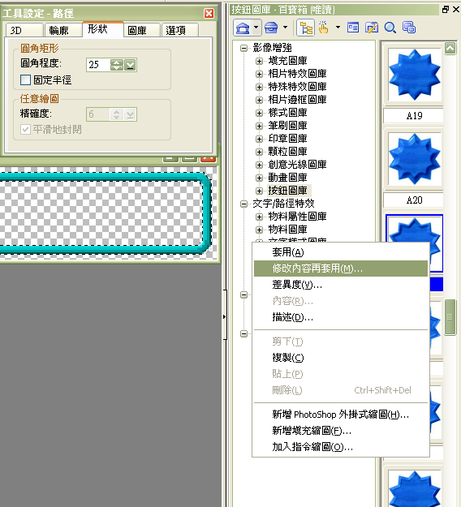Screen dimensions: 461x507
Task: Select the 物料圖庫 tree item
Action: point(287,230)
